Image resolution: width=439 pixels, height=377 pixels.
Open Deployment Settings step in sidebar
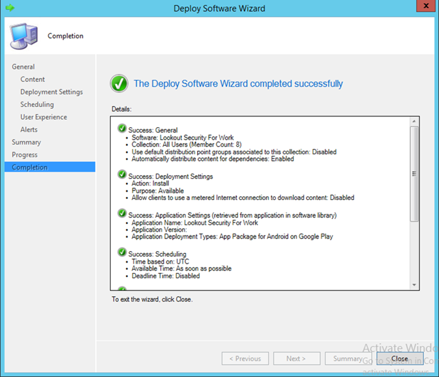pyautogui.click(x=52, y=92)
